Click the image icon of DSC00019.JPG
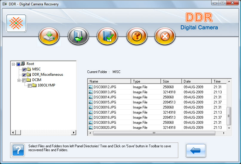 point(91,123)
